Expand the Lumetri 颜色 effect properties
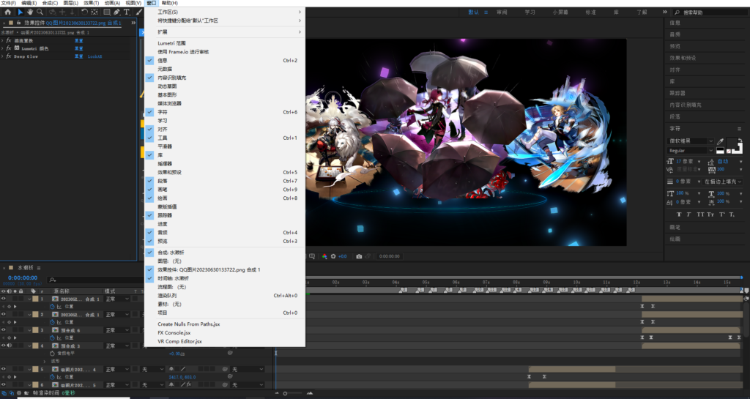 [2, 48]
